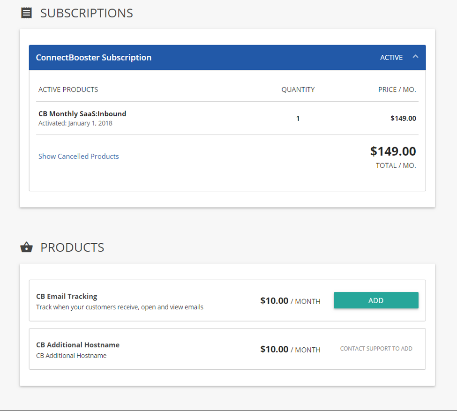Select the CB Monthly SaaS:Inbound product name
This screenshot has height=411, width=457.
pos(82,114)
